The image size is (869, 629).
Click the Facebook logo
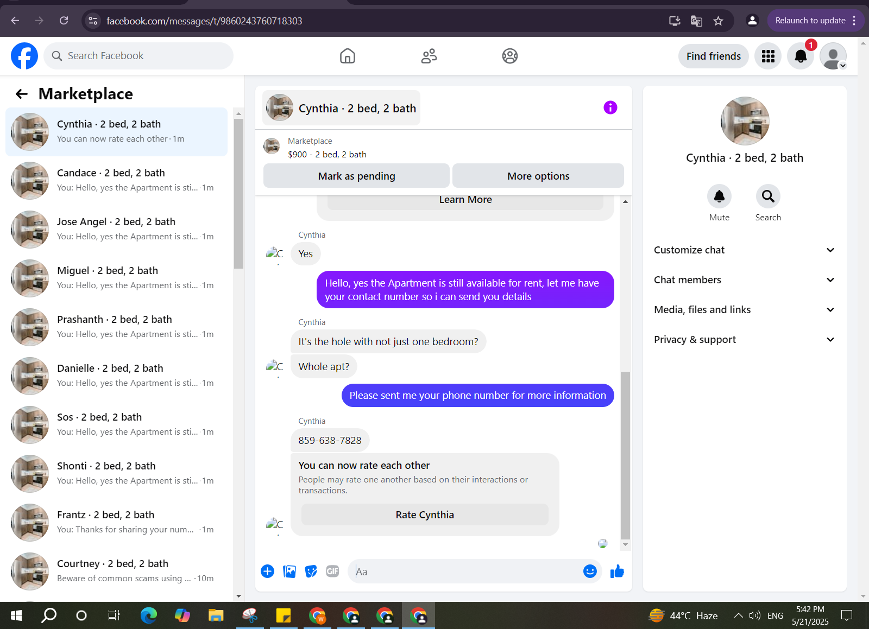[x=24, y=56]
